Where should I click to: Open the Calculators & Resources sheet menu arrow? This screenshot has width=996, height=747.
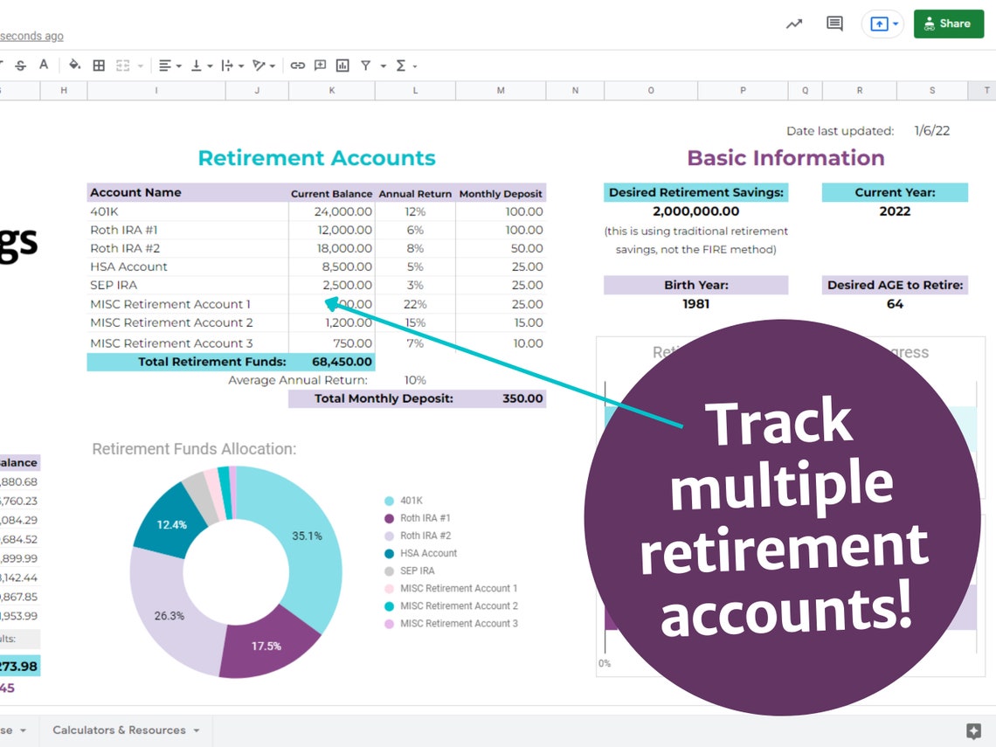click(x=198, y=730)
